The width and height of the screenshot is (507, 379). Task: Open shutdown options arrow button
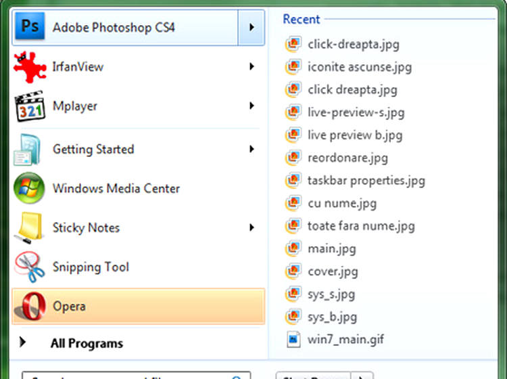coord(365,375)
